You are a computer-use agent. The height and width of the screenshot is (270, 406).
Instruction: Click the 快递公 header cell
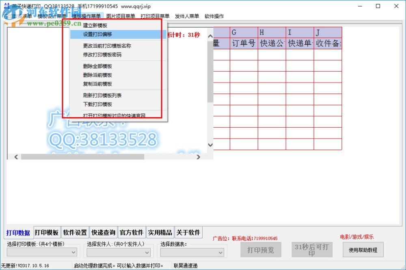click(272, 44)
